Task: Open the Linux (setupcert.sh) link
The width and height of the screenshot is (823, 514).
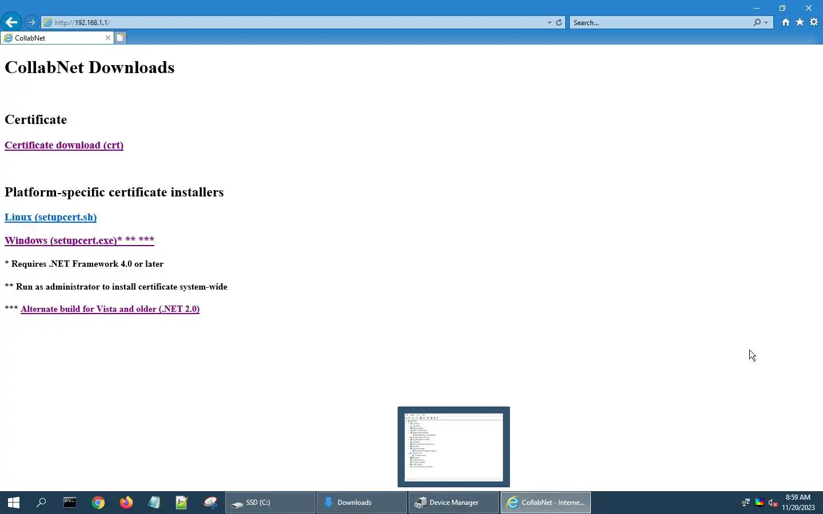Action: 50,217
